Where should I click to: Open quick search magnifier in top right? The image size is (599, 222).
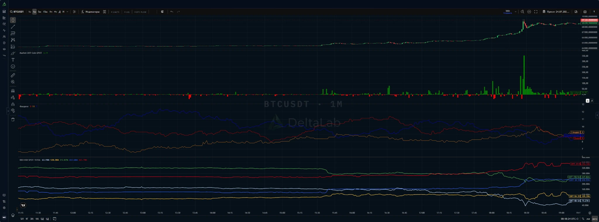pos(522,12)
